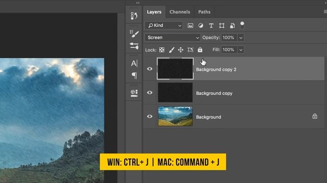Select the Background layer thumbnail
This screenshot has width=327, height=183.
pyautogui.click(x=175, y=116)
